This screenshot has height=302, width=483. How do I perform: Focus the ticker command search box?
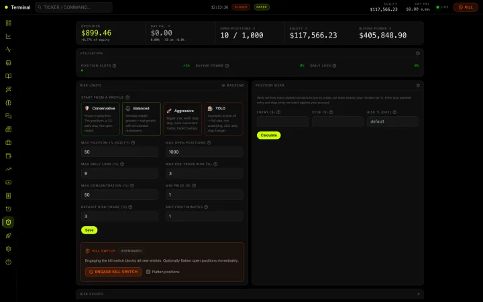click(74, 7)
